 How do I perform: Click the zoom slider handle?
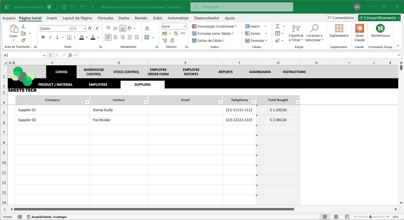pyautogui.click(x=370, y=217)
